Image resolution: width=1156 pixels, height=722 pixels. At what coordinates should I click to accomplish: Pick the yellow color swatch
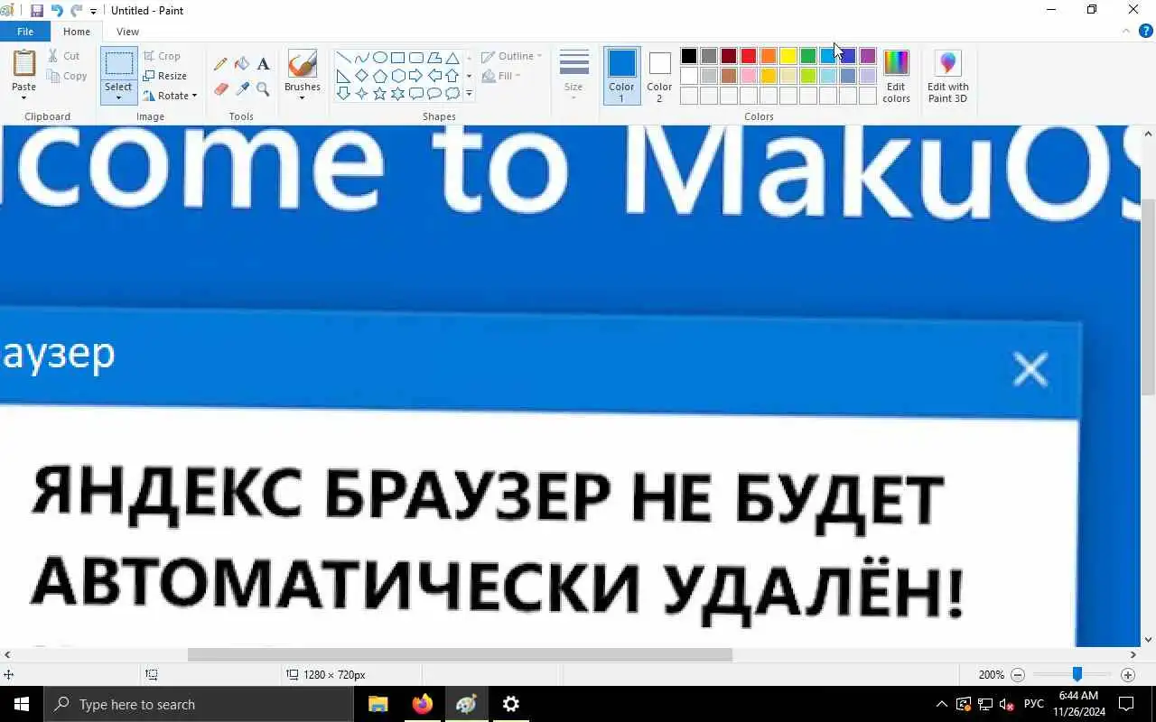pyautogui.click(x=788, y=56)
